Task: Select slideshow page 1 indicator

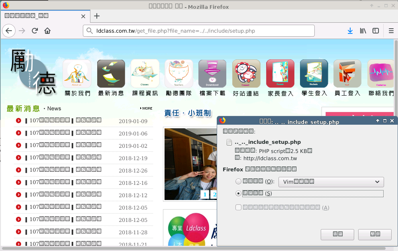Action: (205, 195)
